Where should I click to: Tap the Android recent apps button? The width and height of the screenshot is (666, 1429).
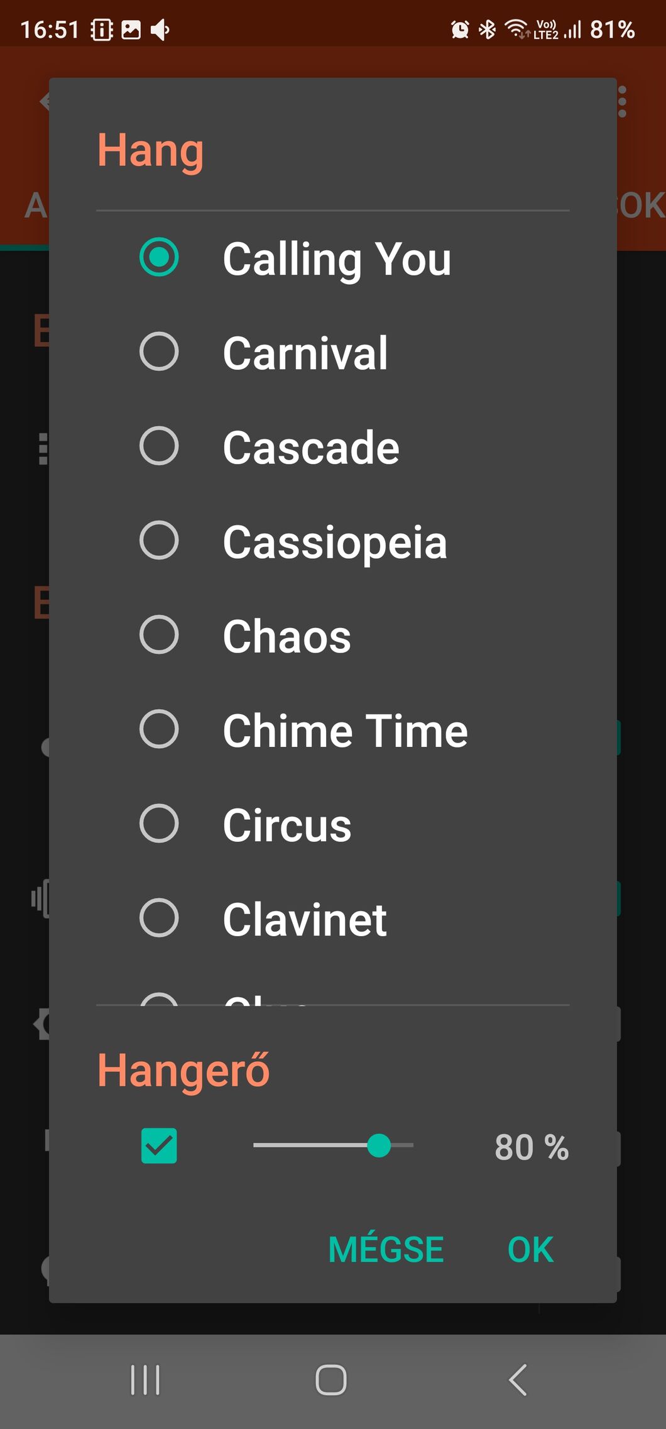pyautogui.click(x=145, y=1380)
